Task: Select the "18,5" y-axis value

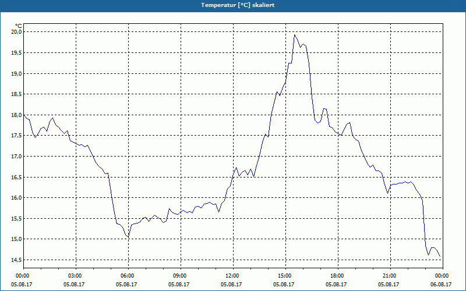Action: pos(17,94)
